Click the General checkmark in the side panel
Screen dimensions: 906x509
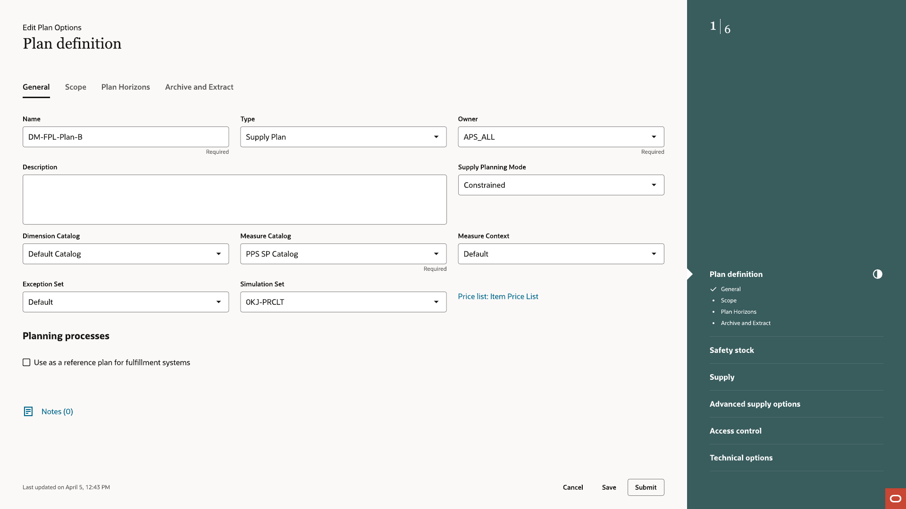(713, 289)
